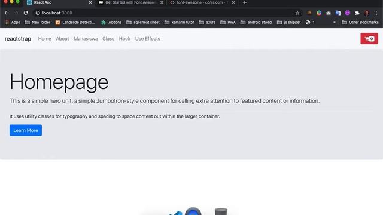Viewport: 383px width, 215px height.
Task: Click the purple round extension icon
Action: tap(347, 13)
